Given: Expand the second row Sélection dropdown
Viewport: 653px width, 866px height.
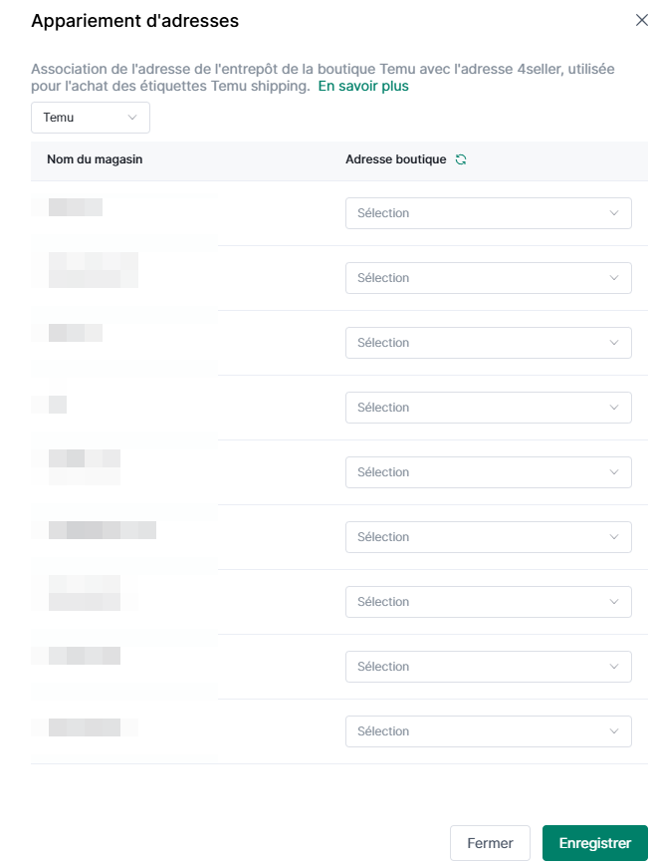Looking at the screenshot, I should 488,278.
